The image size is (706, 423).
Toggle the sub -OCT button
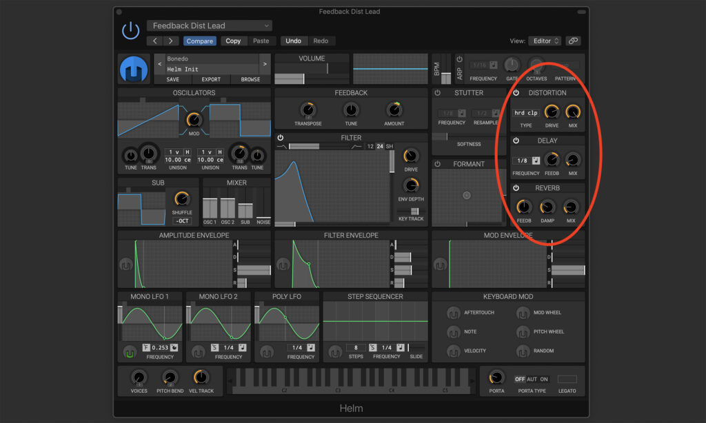pos(182,221)
